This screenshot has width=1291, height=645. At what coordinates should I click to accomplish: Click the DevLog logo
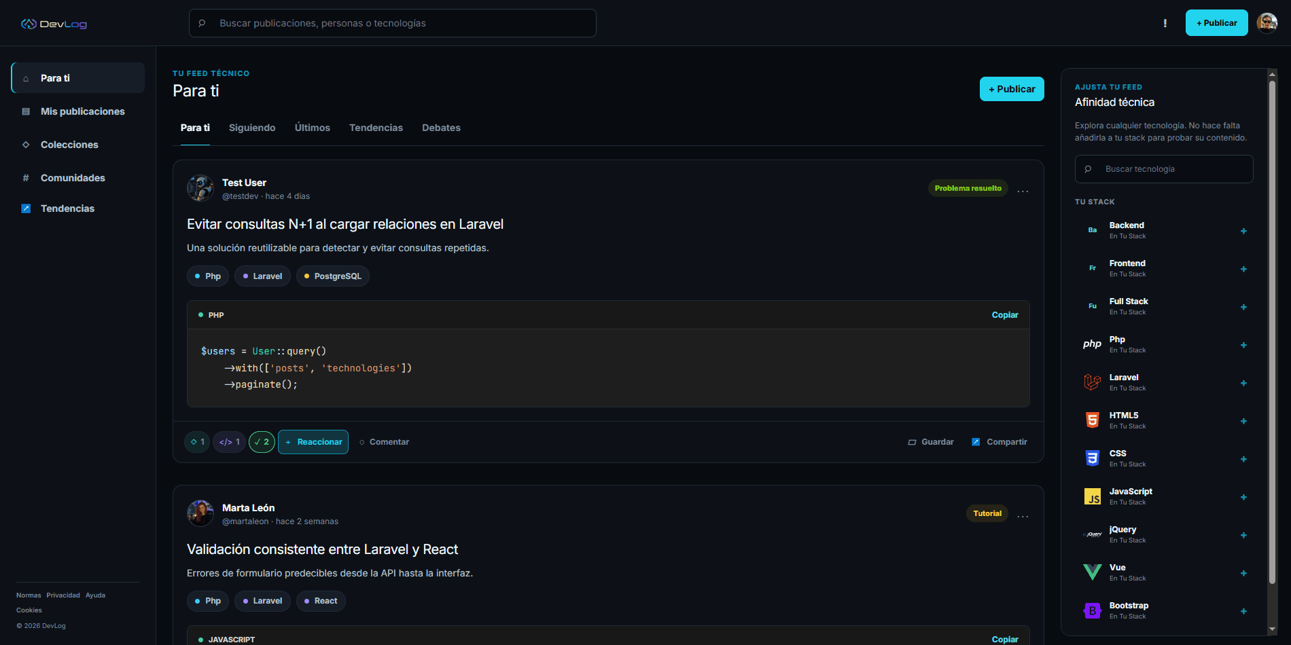click(54, 24)
